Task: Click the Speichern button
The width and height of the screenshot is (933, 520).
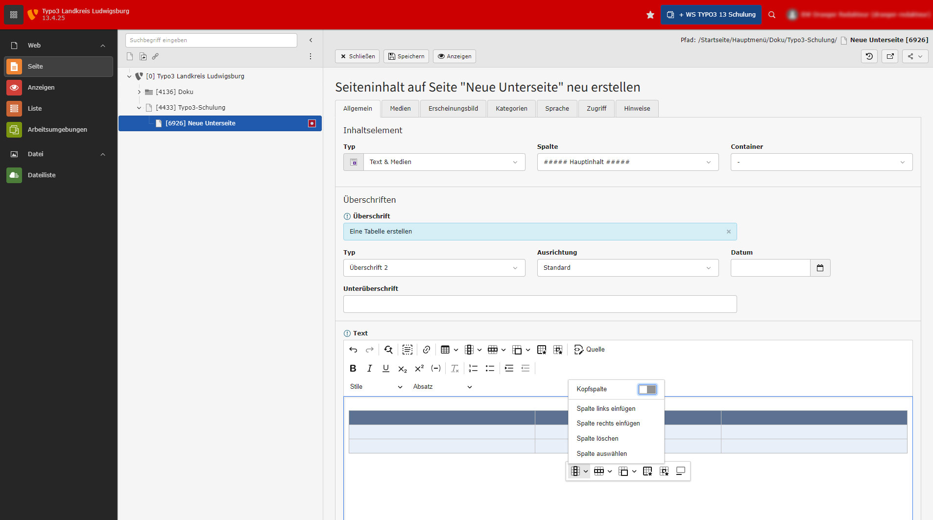Action: [406, 56]
